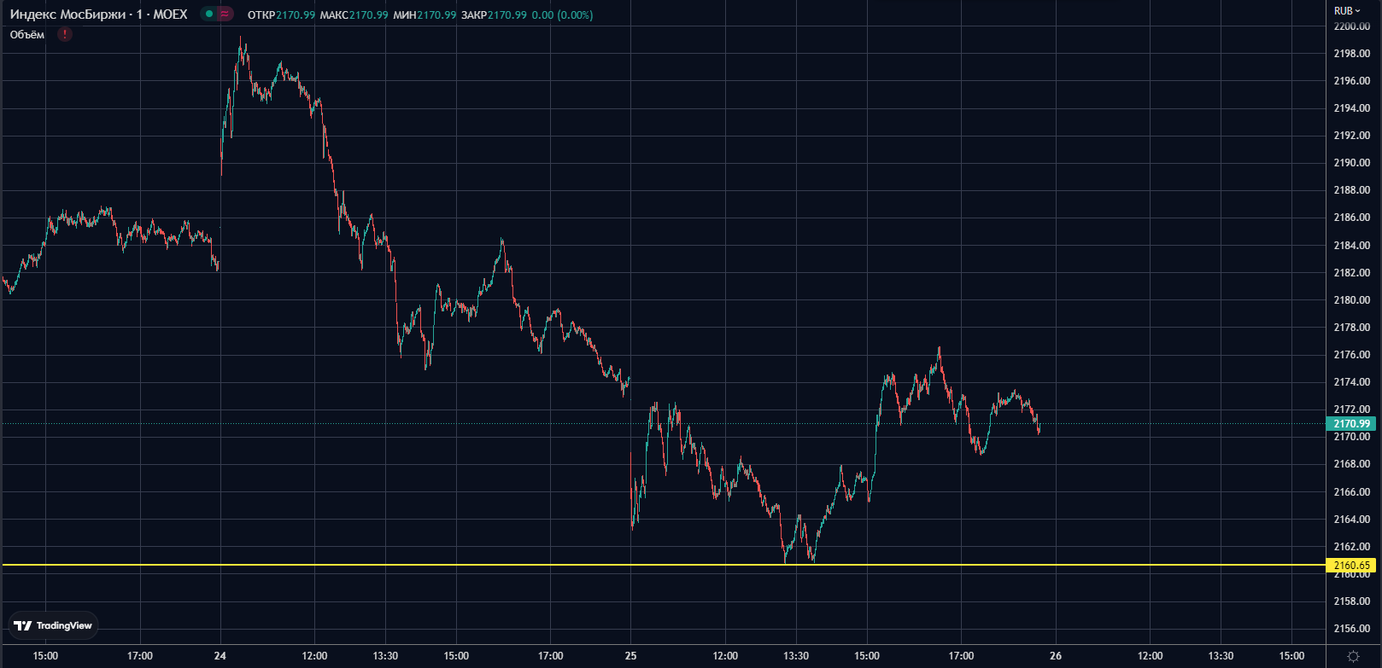Viewport: 1382px width, 668px height.
Task: Click the ЗАКР closing value in legend
Action: point(507,15)
